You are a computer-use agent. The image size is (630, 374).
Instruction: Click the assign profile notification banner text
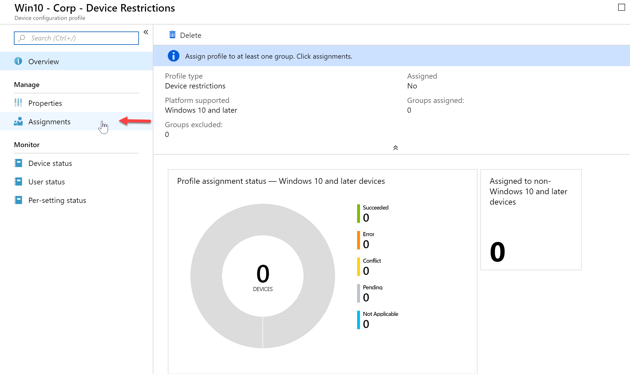click(x=269, y=56)
